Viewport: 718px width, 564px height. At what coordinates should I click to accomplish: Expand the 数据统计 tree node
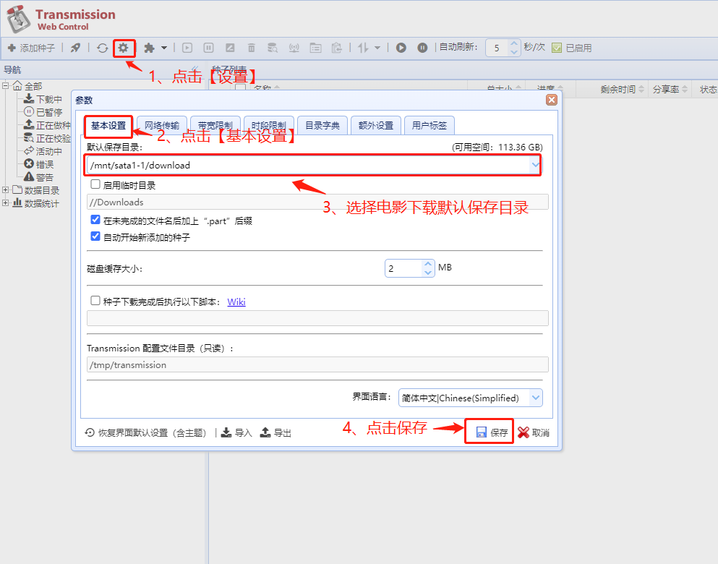[6, 202]
